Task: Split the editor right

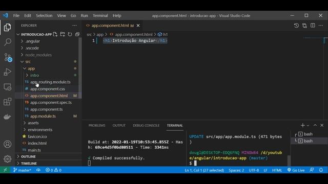Action: pyautogui.click(x=313, y=26)
